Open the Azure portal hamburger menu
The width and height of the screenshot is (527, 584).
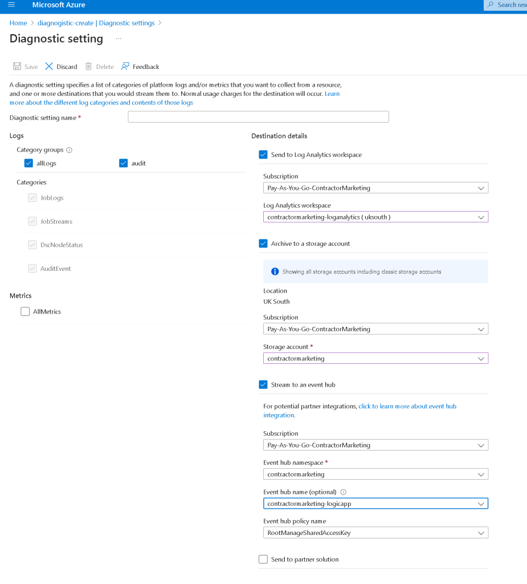click(x=11, y=5)
